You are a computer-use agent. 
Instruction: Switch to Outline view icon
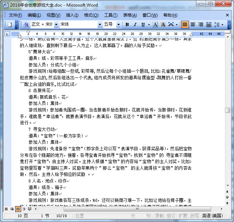pyautogui.click(x=24, y=209)
